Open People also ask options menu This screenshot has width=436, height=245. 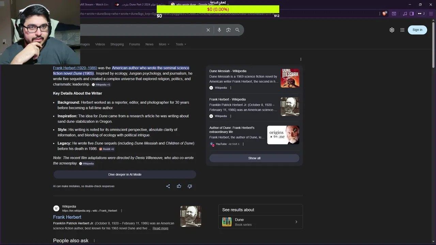(x=94, y=241)
